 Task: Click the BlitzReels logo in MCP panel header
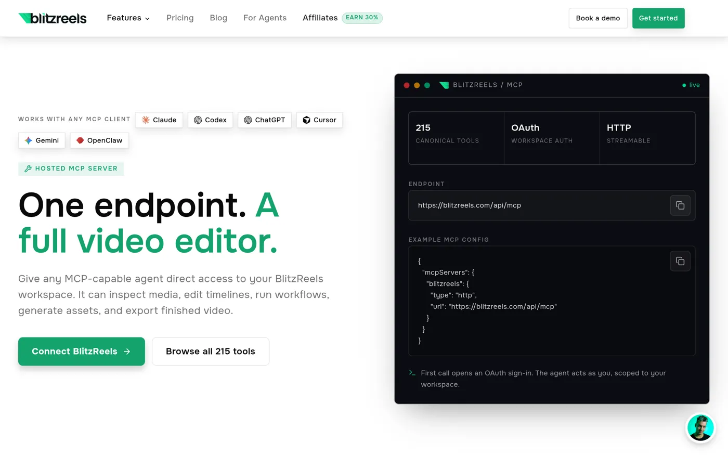pyautogui.click(x=444, y=85)
